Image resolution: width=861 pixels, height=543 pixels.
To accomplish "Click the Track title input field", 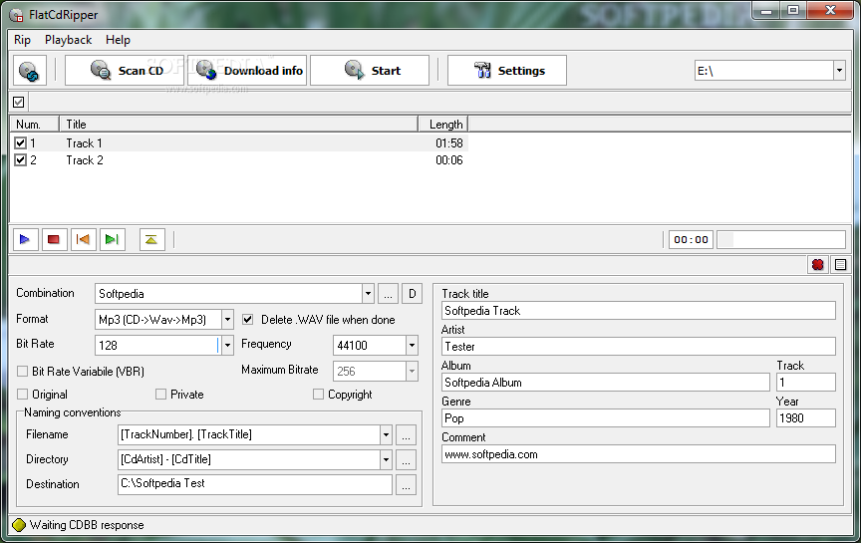I will click(x=639, y=311).
